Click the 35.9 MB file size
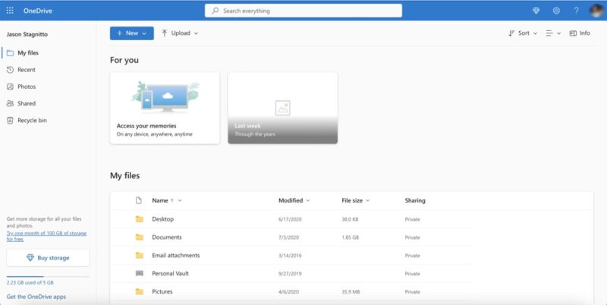The width and height of the screenshot is (607, 305). (351, 292)
